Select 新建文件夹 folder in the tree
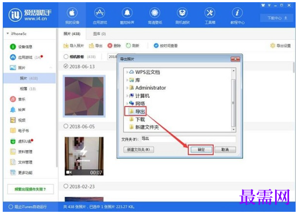 [x=144, y=127]
